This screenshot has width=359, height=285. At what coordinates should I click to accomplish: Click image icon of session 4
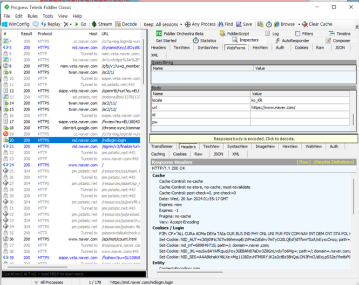5,41
